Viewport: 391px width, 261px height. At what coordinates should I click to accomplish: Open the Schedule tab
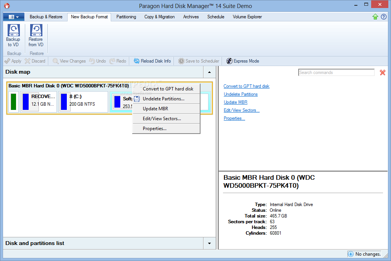point(216,17)
